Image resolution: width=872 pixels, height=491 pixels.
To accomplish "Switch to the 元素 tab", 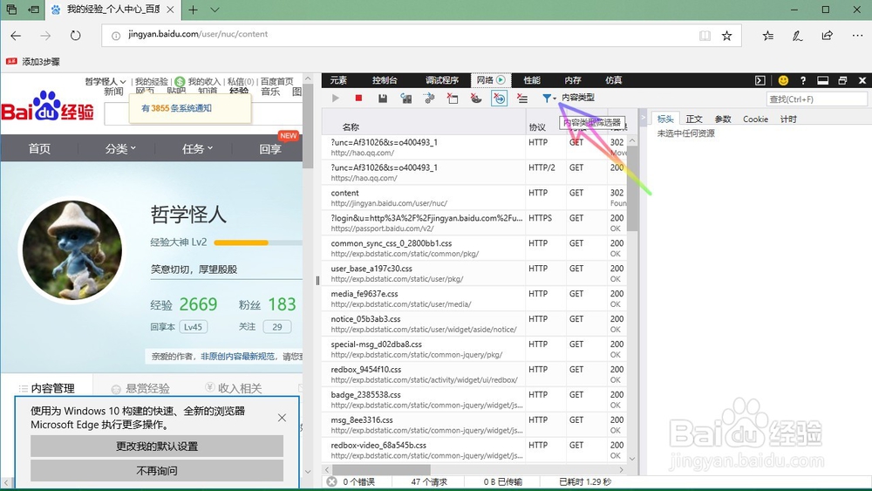I will pos(338,80).
